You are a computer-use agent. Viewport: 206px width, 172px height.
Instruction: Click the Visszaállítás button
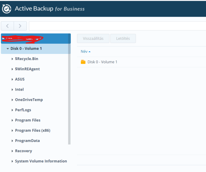point(93,39)
